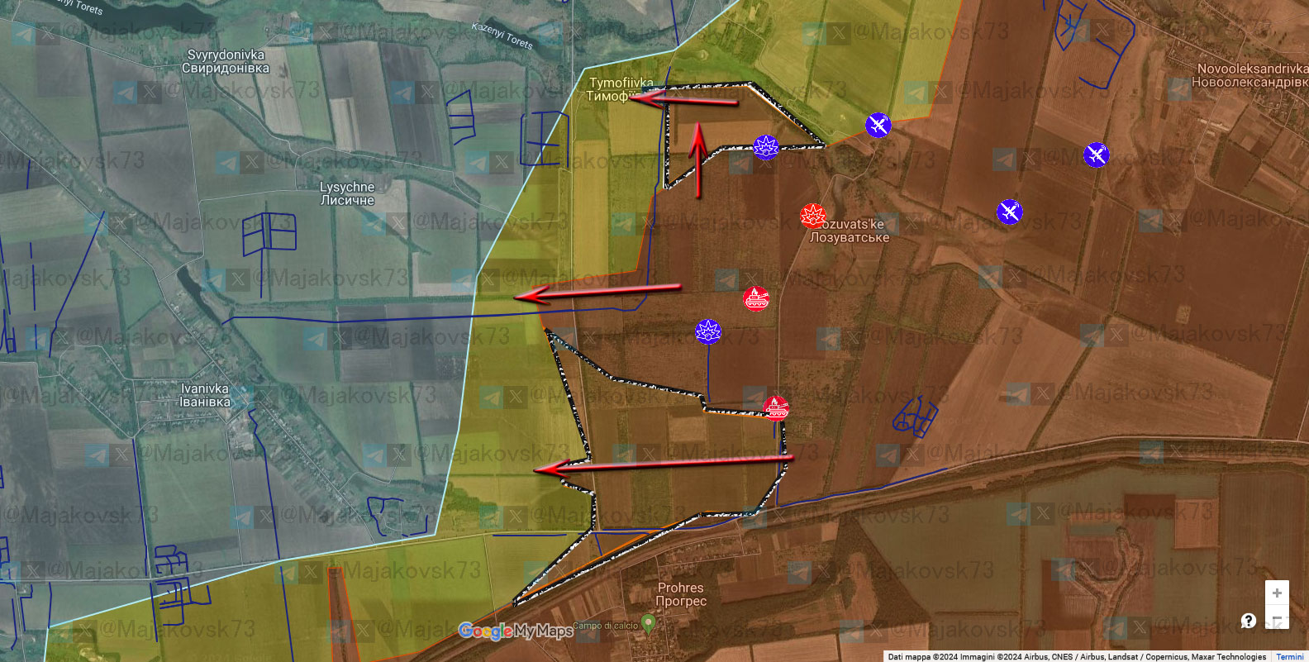Image resolution: width=1309 pixels, height=662 pixels.
Task: Select the Ivanivka place label
Action: click(x=205, y=395)
